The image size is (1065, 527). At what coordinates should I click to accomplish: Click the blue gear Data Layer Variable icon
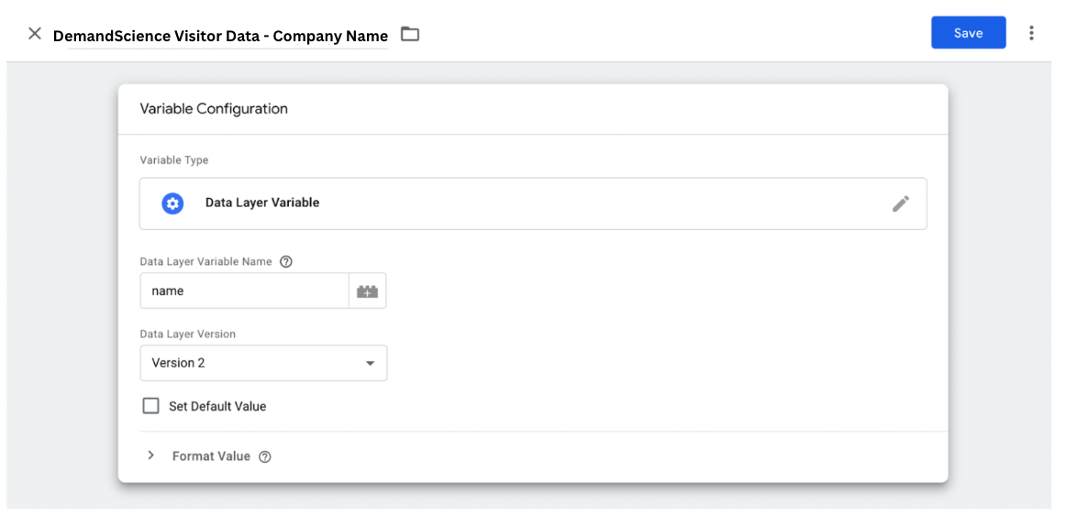click(x=172, y=203)
